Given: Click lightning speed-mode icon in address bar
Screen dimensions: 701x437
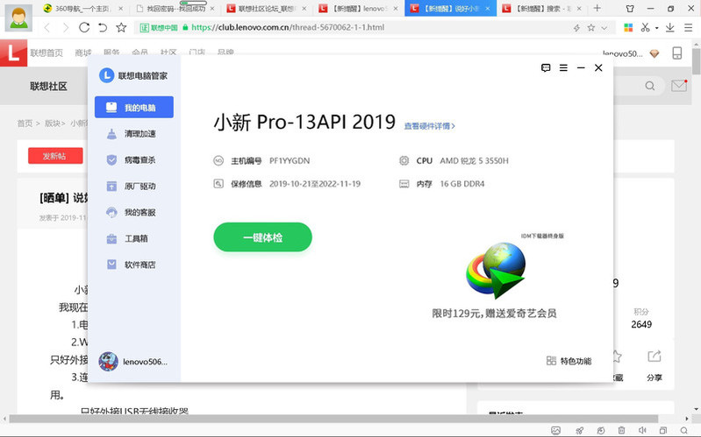Looking at the screenshot, I should 576,28.
